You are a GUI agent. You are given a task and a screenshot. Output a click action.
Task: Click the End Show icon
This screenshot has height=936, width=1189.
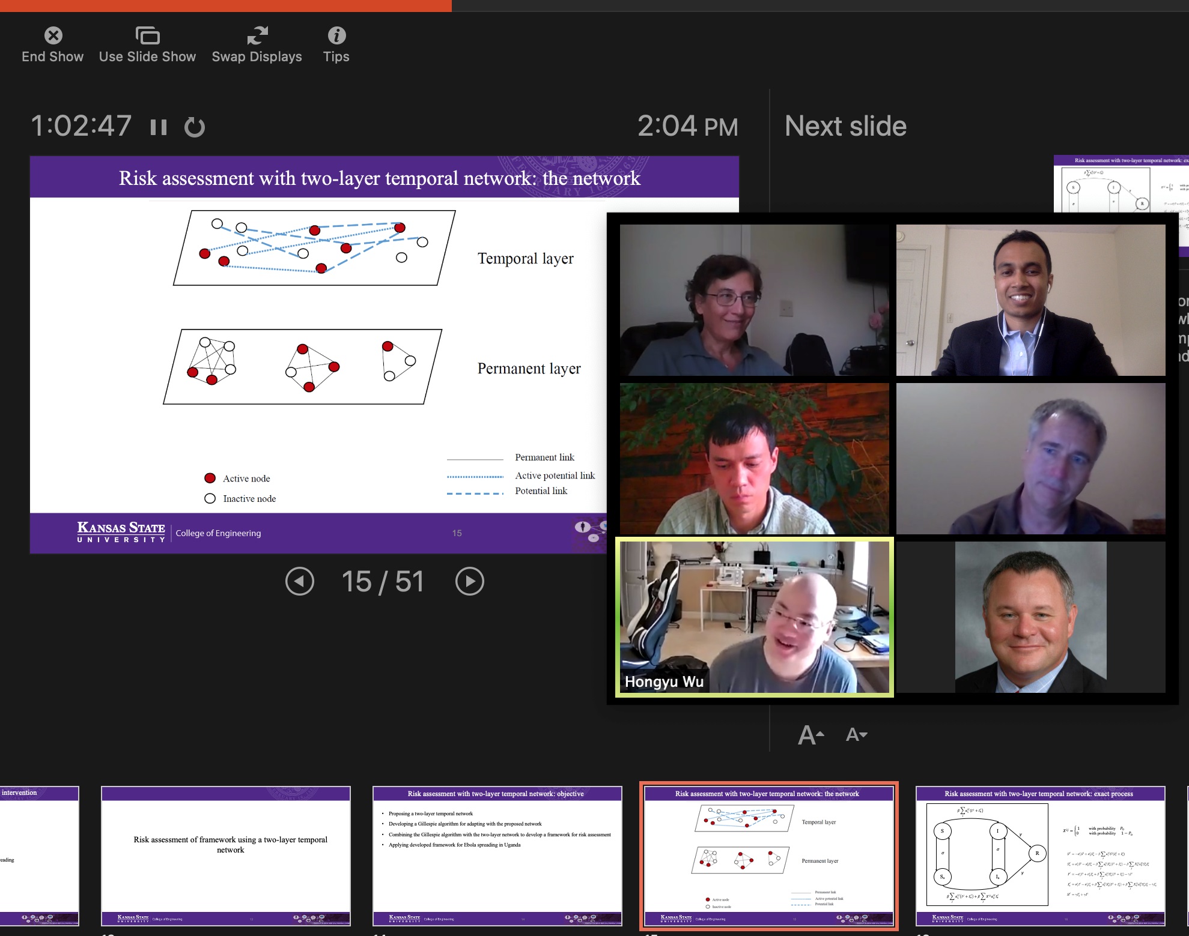pyautogui.click(x=53, y=36)
